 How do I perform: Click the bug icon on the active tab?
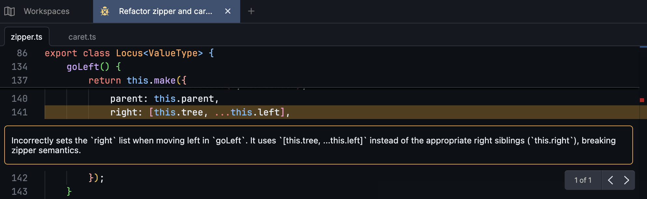click(x=104, y=11)
